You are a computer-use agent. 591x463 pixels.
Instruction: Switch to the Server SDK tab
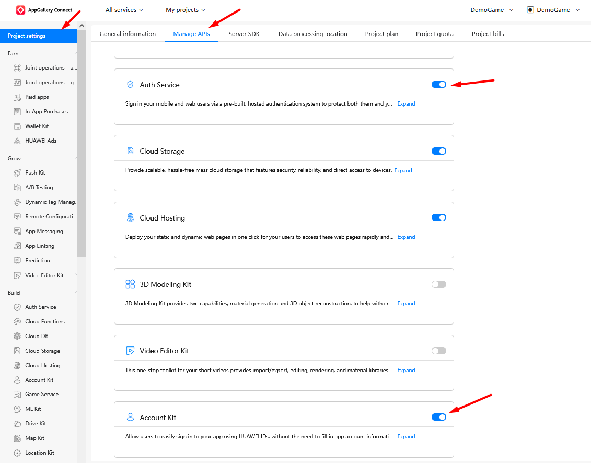(x=244, y=33)
